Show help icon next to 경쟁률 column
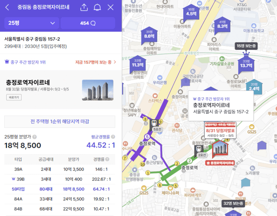 107,159
